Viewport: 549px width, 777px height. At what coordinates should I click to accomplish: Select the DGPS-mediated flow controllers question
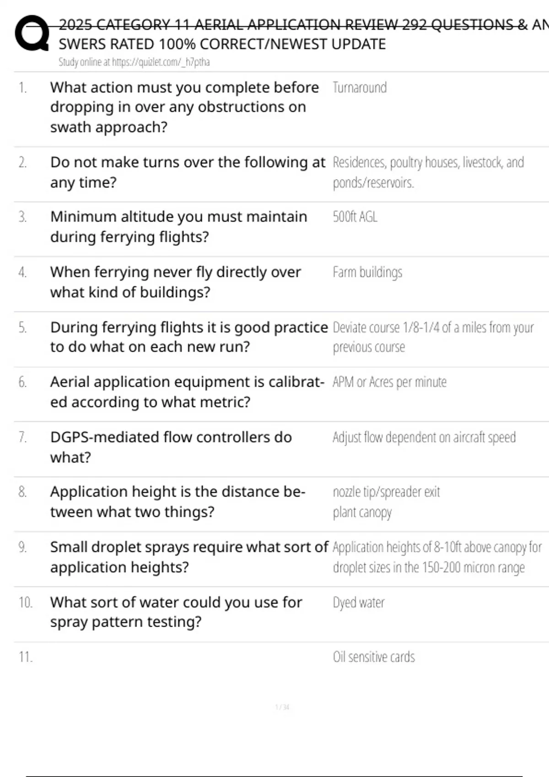pos(171,447)
